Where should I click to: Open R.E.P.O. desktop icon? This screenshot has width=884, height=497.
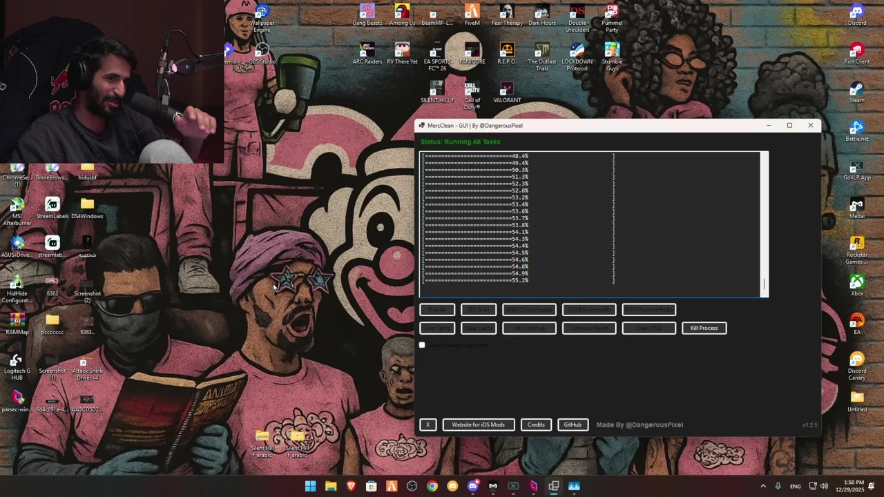(x=507, y=54)
